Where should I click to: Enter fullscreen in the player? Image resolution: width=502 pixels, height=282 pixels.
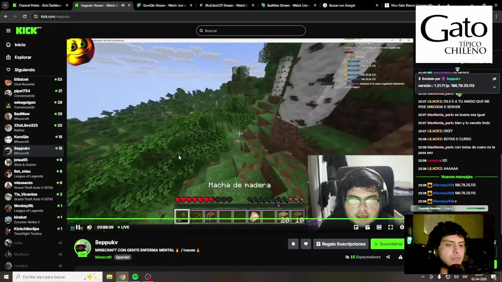(391, 227)
